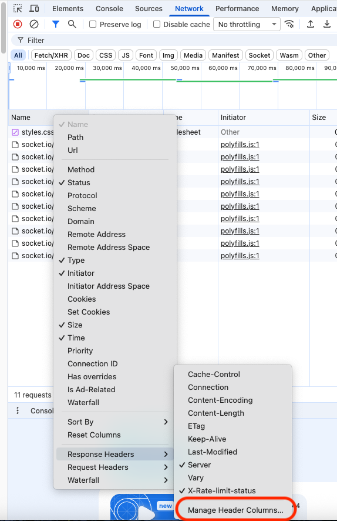Viewport: 337px width, 521px height.
Task: Enable the Preserve log checkbox
Action: pyautogui.click(x=93, y=24)
